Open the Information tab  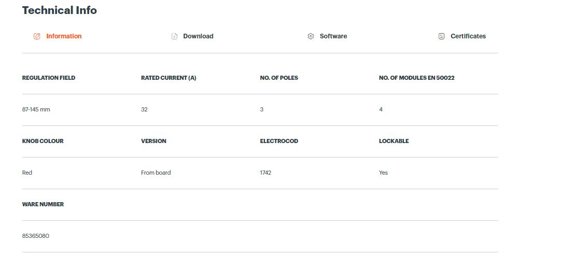pyautogui.click(x=58, y=36)
